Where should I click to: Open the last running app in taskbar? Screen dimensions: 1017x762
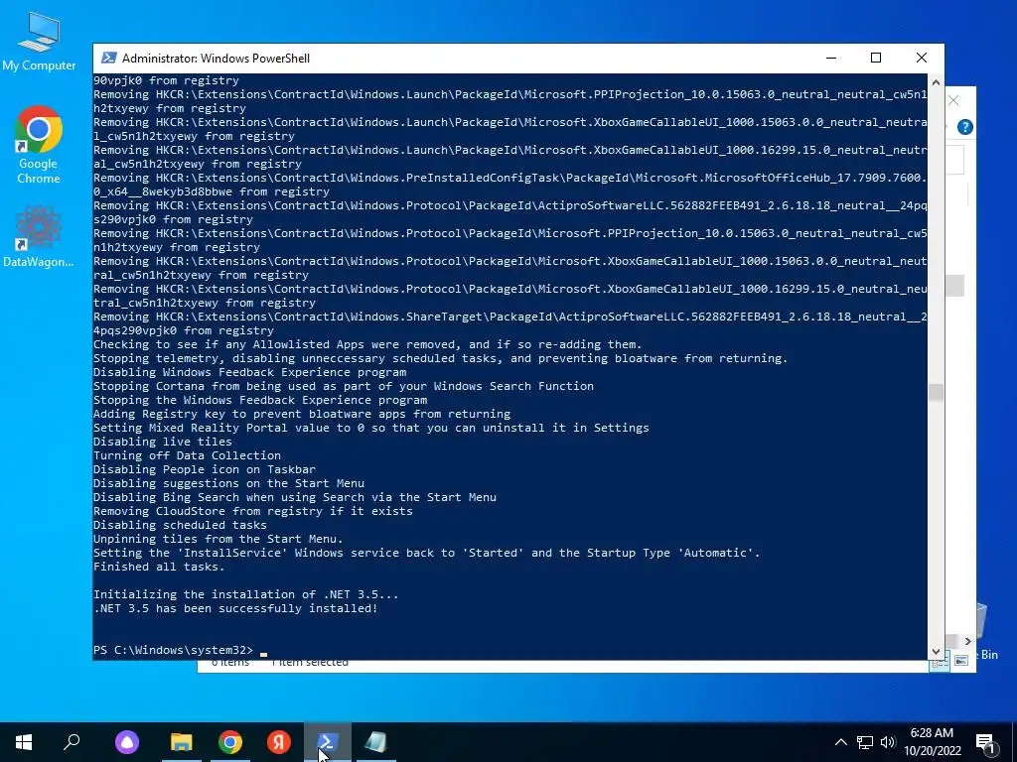coord(376,742)
